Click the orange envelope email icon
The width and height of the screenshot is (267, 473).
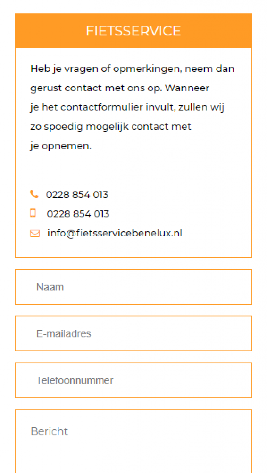[x=35, y=234]
